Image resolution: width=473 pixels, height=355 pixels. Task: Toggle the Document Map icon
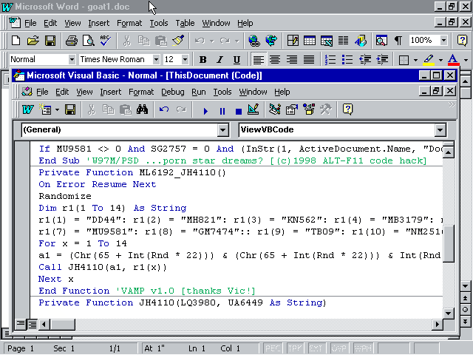(381, 40)
